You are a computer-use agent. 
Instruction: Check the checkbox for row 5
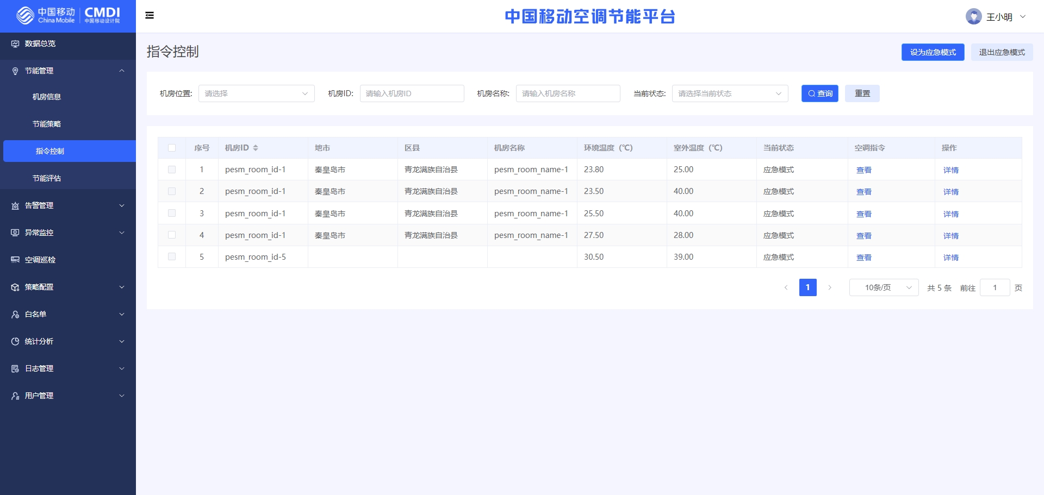coord(172,256)
